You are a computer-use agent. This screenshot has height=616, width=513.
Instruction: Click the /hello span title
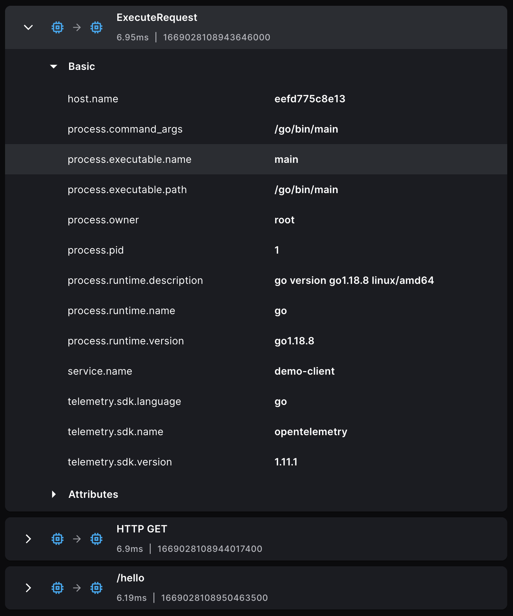pyautogui.click(x=130, y=578)
